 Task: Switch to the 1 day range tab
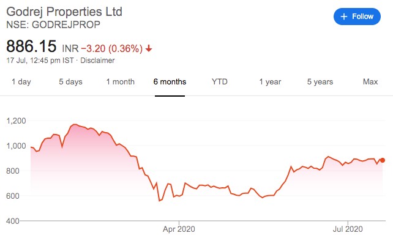click(x=21, y=82)
